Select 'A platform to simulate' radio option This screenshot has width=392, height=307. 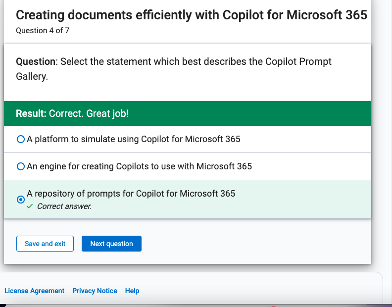21,139
